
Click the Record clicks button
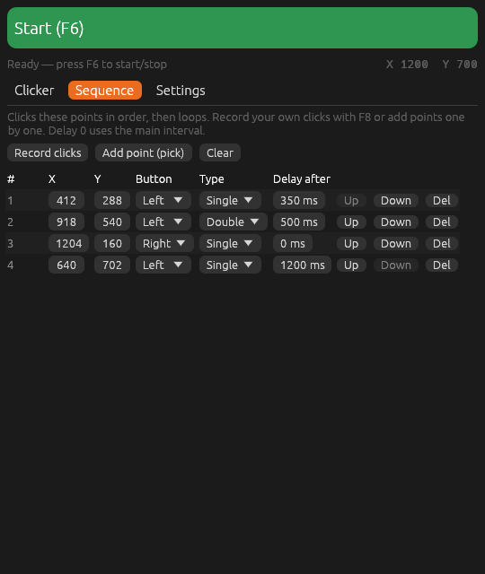click(x=48, y=152)
